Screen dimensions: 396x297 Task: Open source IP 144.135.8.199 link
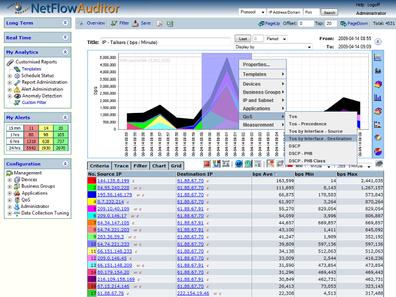pyautogui.click(x=113, y=181)
